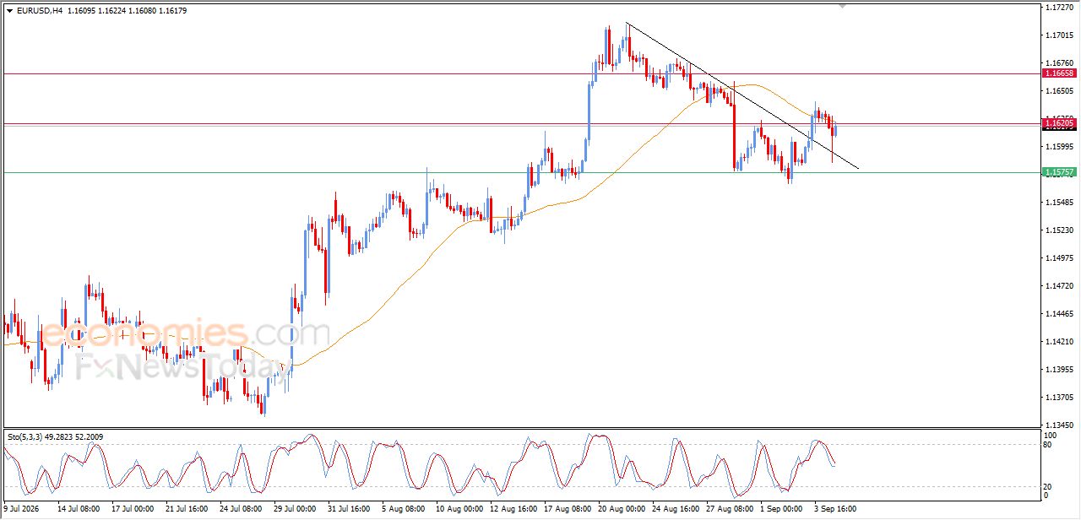Click the 1.15485 price axis label
Viewport: 1081px width, 520px height.
pos(1059,202)
